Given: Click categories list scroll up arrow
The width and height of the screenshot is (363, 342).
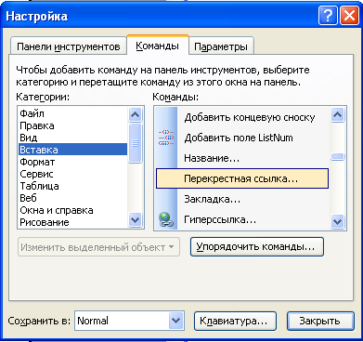Looking at the screenshot, I should (x=135, y=115).
